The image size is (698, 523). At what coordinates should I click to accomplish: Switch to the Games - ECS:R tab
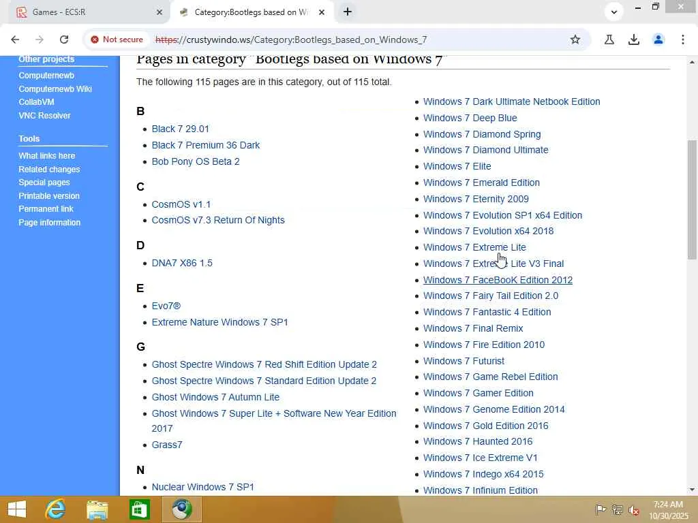[x=89, y=12]
